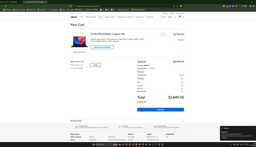Open the extensions puzzle icon
256x147 pixels.
point(242,6)
